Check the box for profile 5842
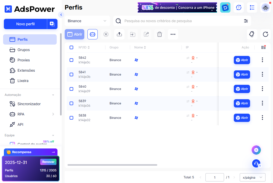The image size is (273, 183). (x=71, y=60)
